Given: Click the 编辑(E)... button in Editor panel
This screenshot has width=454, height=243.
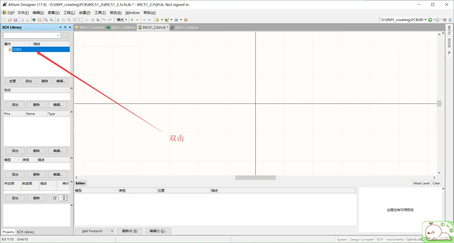Looking at the screenshot, I should [158, 231].
